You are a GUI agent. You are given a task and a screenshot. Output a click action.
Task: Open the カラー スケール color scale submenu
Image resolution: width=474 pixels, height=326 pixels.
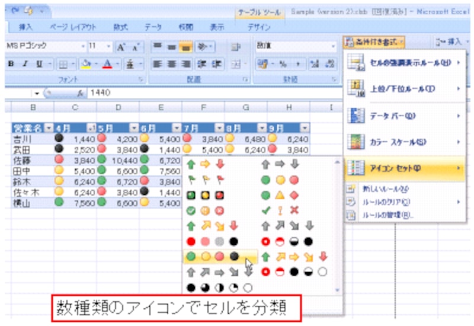403,142
